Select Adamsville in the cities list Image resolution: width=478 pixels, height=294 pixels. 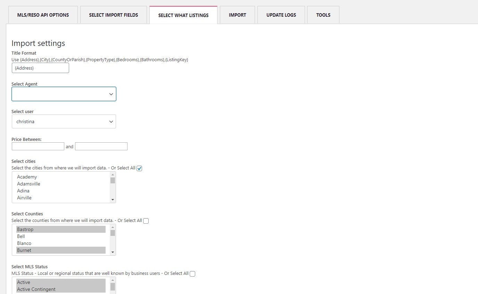[61, 184]
